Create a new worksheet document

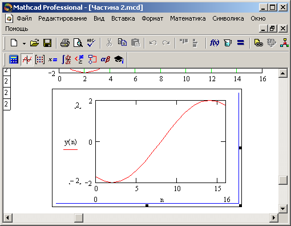(14, 43)
